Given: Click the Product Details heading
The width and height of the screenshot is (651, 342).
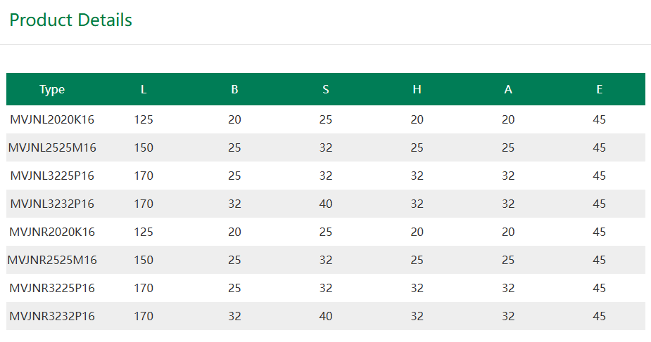Looking at the screenshot, I should point(70,20).
